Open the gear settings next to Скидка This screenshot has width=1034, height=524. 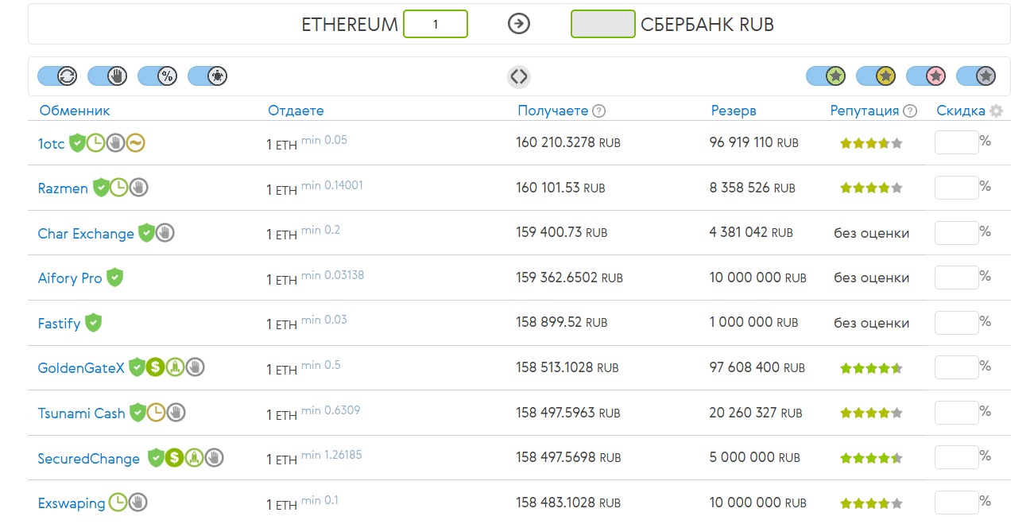[x=996, y=111]
